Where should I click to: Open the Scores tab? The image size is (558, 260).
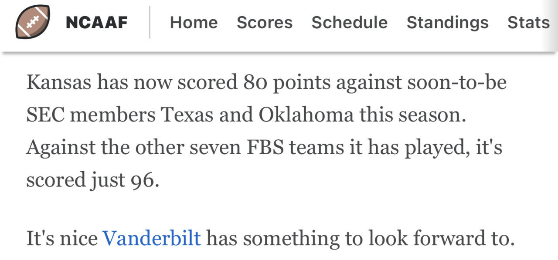[265, 23]
